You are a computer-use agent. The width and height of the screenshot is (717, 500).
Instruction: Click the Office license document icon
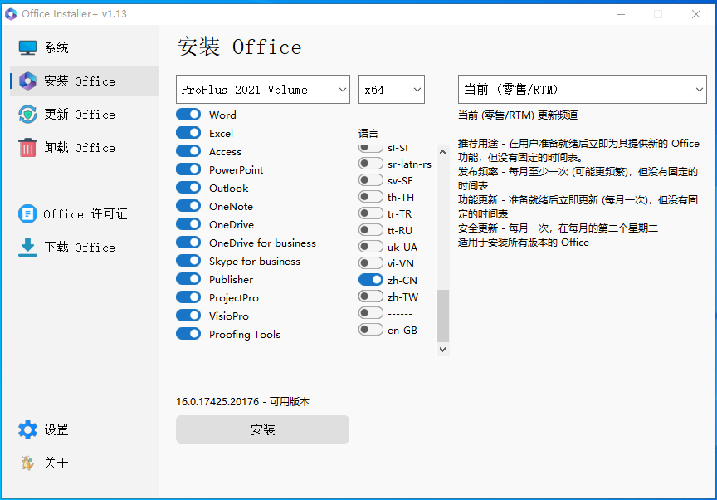tap(27, 213)
